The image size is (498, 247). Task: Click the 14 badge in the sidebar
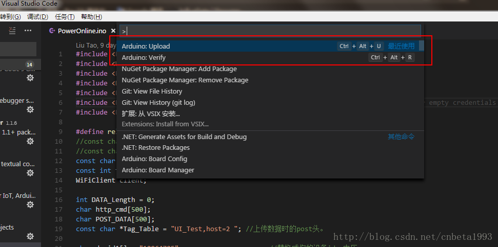point(29,64)
